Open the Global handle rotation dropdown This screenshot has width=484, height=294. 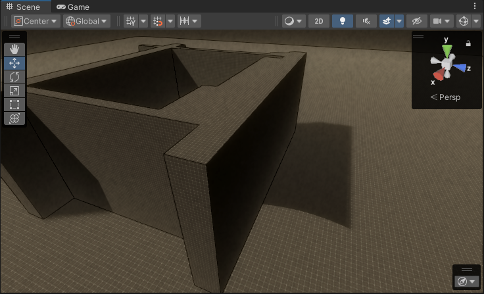pyautogui.click(x=86, y=21)
